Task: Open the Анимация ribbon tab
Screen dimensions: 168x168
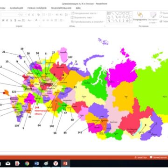Action: click(16, 8)
